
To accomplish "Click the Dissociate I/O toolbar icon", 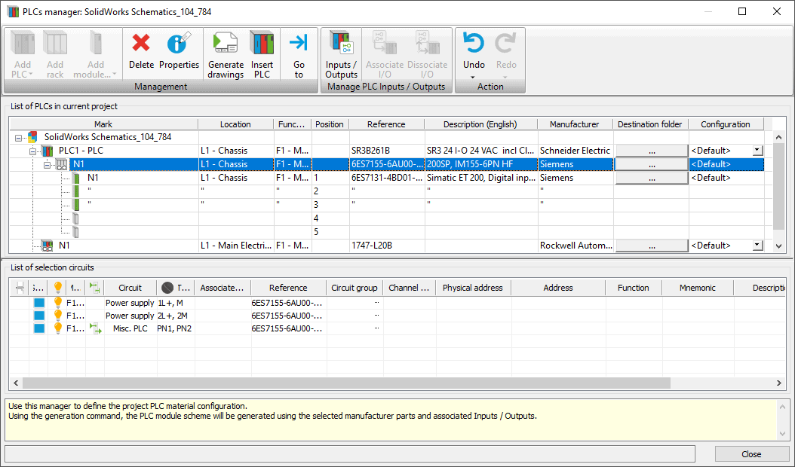I will [x=428, y=43].
